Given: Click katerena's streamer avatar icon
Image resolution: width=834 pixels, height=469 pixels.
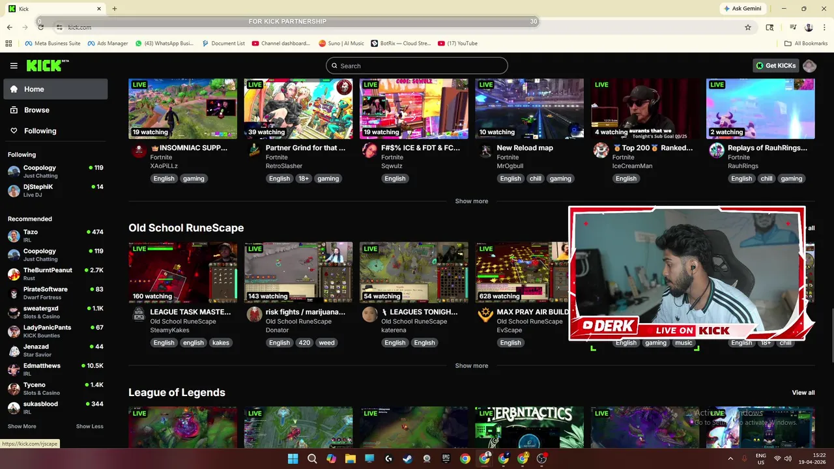Looking at the screenshot, I should pyautogui.click(x=370, y=315).
